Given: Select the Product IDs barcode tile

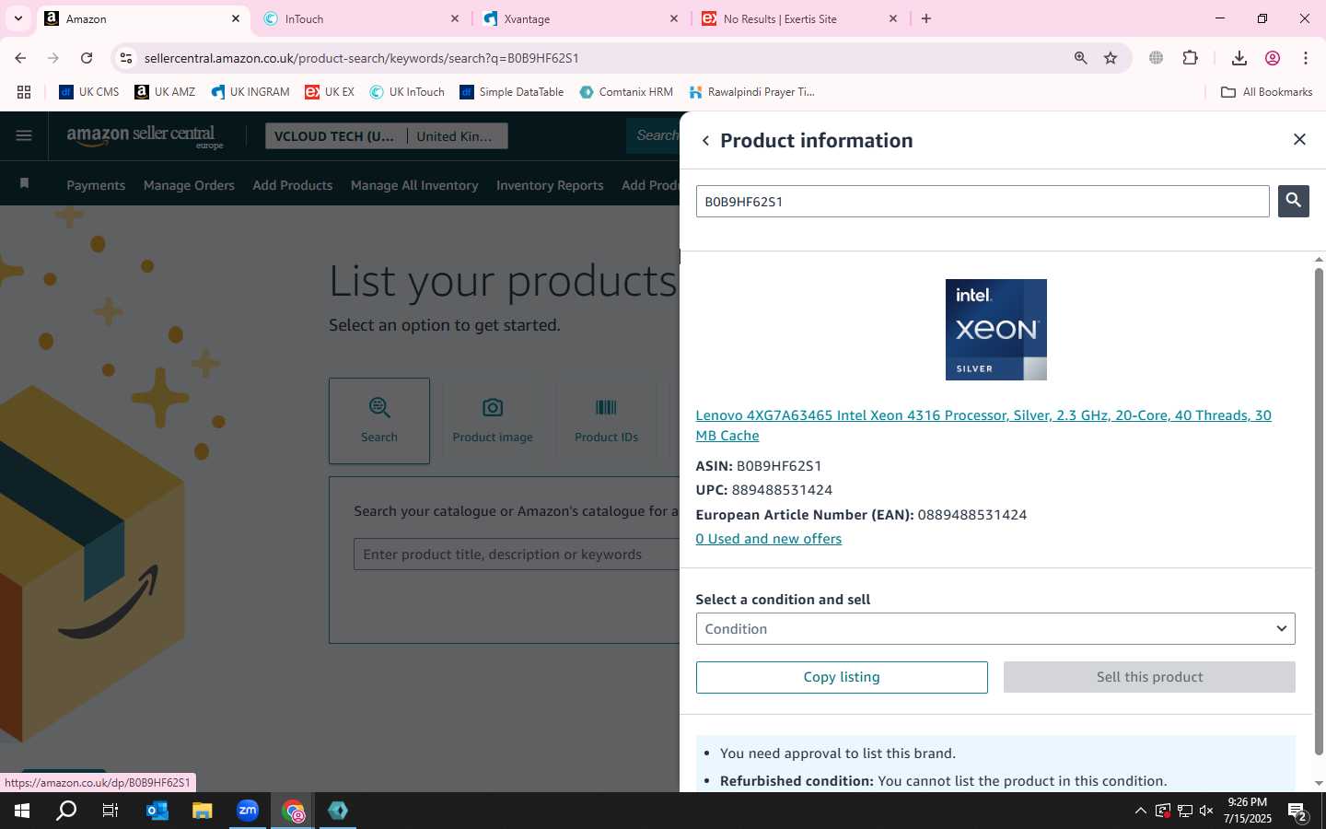Looking at the screenshot, I should (x=606, y=421).
